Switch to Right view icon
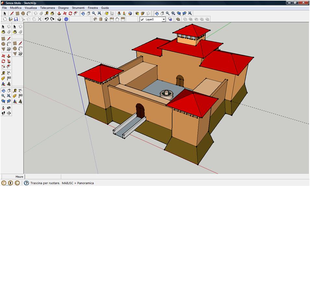Viewport: 310px width, 298px height. pyautogui.click(x=112, y=19)
